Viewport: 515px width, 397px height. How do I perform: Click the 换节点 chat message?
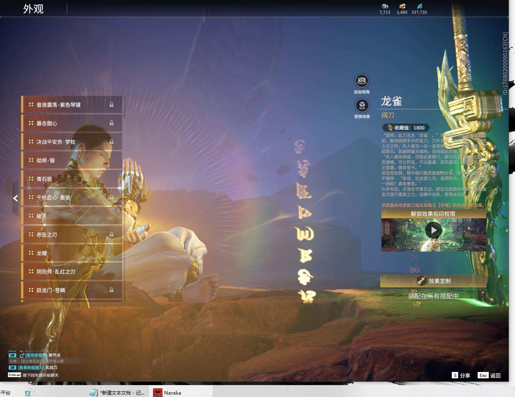point(54,355)
